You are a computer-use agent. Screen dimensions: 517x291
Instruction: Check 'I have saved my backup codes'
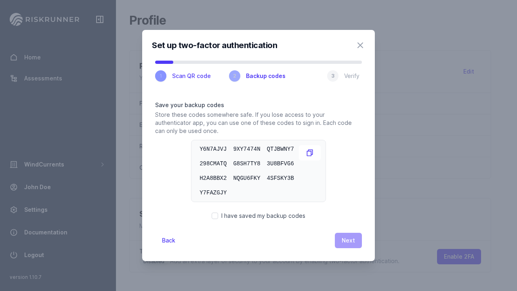pos(215,216)
